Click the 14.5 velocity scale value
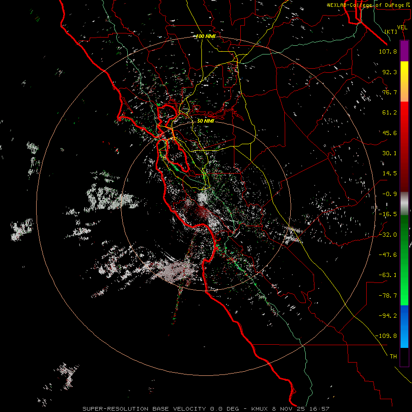The image size is (412, 412). coord(390,173)
